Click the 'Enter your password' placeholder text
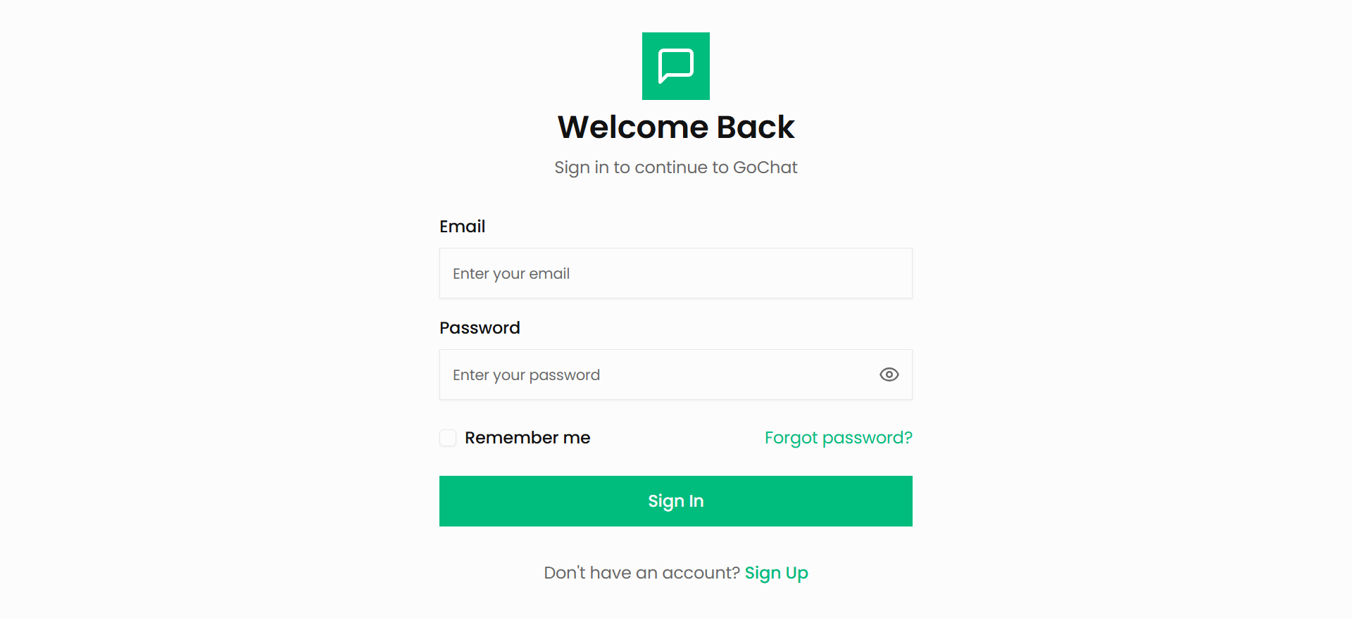Viewport: 1352px width, 618px height. (x=526, y=375)
